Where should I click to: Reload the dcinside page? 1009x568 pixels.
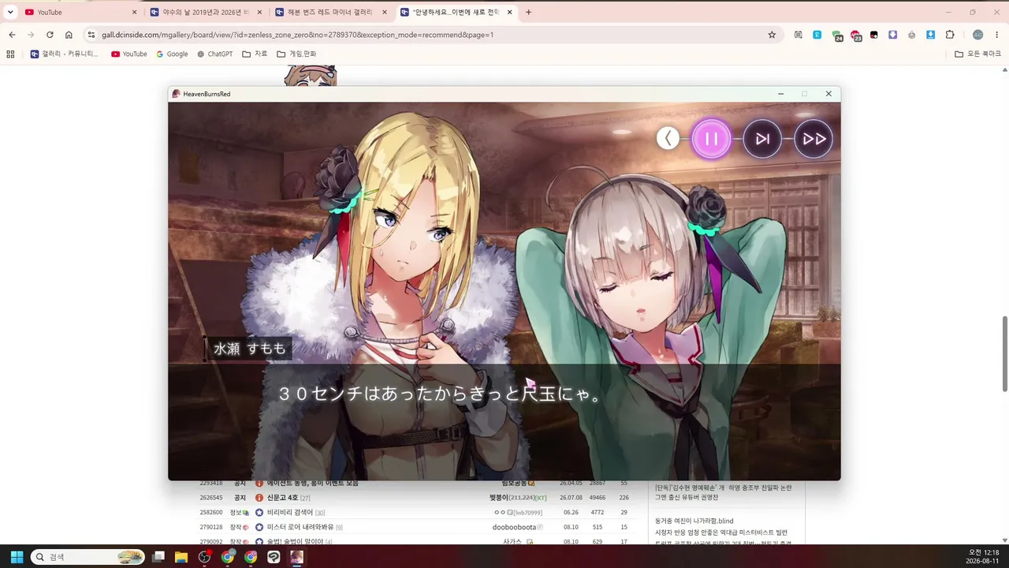50,35
